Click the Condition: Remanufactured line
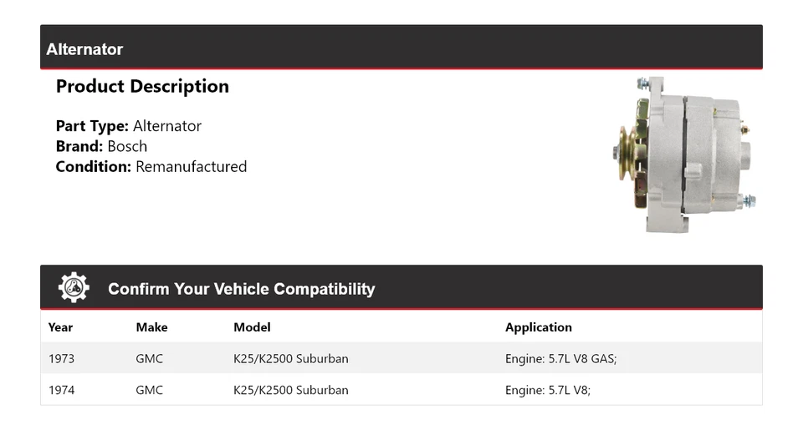 point(151,166)
